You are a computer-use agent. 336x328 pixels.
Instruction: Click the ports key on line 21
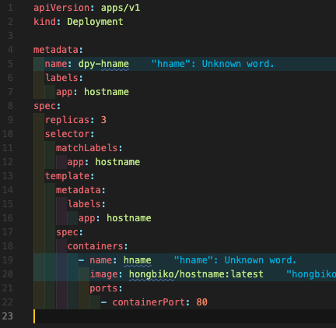click(103, 288)
